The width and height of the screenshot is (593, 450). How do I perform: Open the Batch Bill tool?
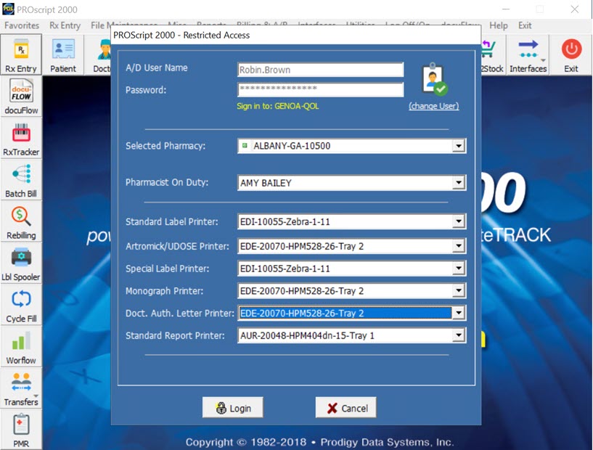(x=21, y=180)
